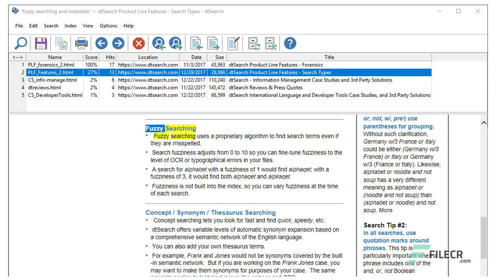Select result PLF_Features_2.html
This screenshot has width=498, height=280.
tap(51, 72)
